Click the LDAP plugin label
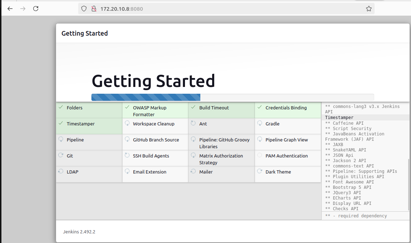 [x=72, y=172]
